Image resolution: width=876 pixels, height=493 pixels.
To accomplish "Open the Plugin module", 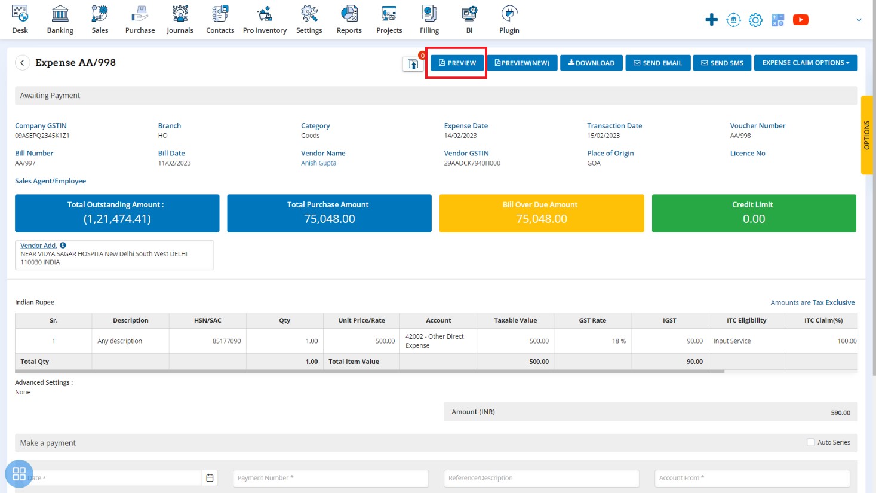I will [x=509, y=20].
